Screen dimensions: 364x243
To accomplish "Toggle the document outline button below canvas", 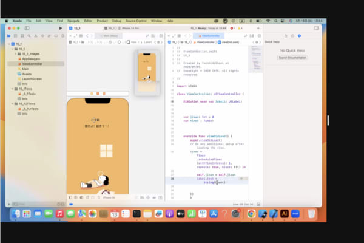I will coord(70,197).
